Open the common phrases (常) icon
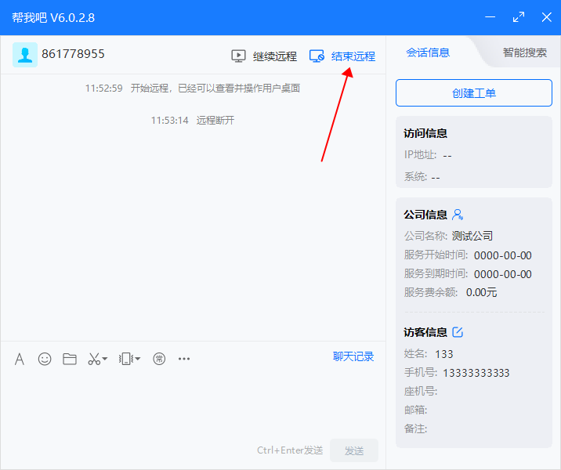The width and height of the screenshot is (561, 470). 159,359
